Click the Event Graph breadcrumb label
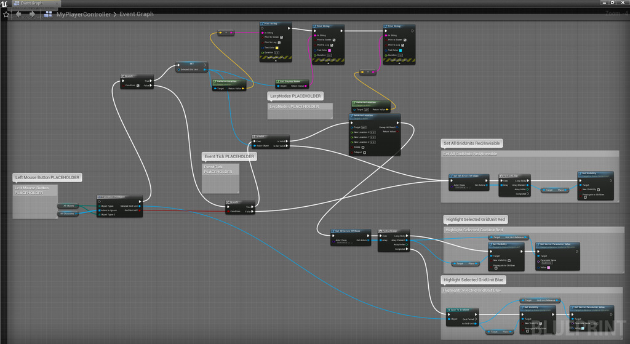630x344 pixels. coord(136,14)
